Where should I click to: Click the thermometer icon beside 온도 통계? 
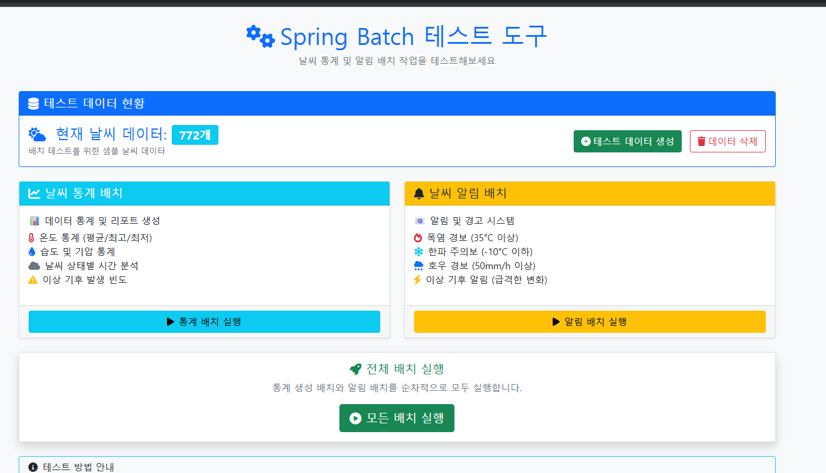coord(32,238)
